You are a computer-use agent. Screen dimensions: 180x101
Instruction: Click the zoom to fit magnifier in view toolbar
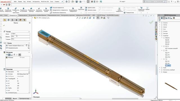(77, 18)
